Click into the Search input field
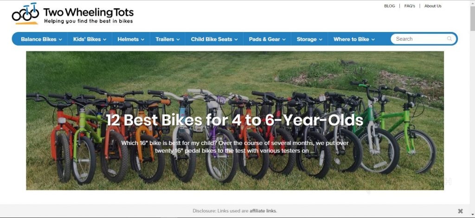The image size is (475, 218). coord(420,39)
